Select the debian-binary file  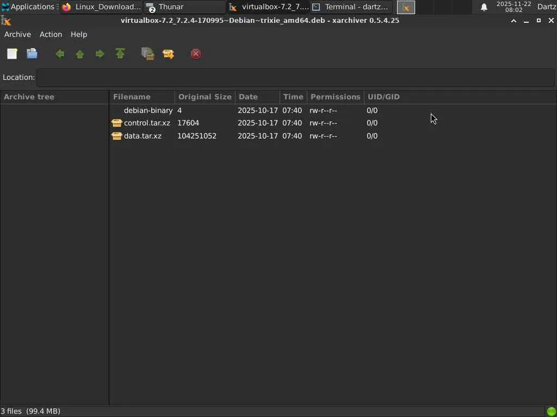pos(148,110)
